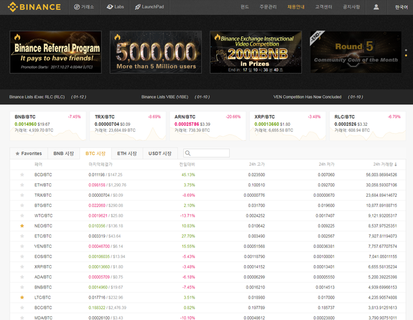The image size is (413, 320).
Task: Select the first banner carousel dot
Action: click(406, 50)
